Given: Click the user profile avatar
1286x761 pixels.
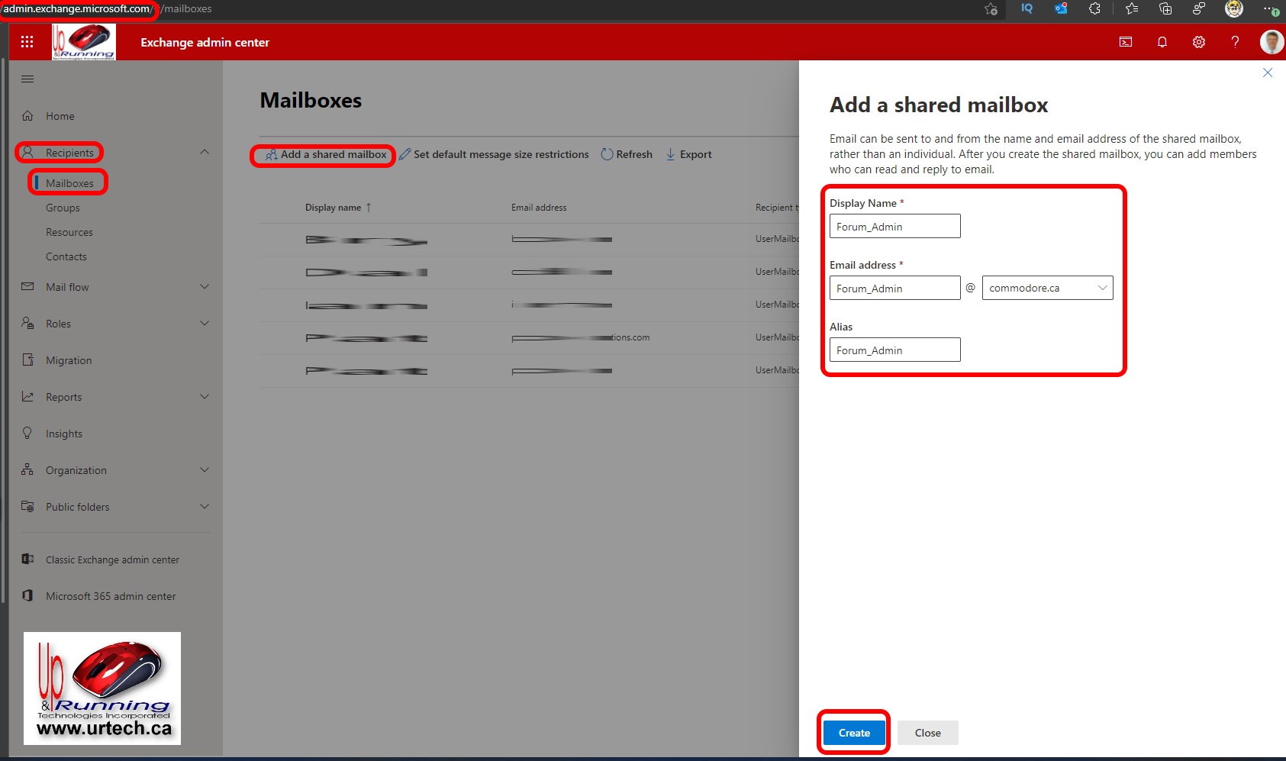Looking at the screenshot, I should 1271,42.
